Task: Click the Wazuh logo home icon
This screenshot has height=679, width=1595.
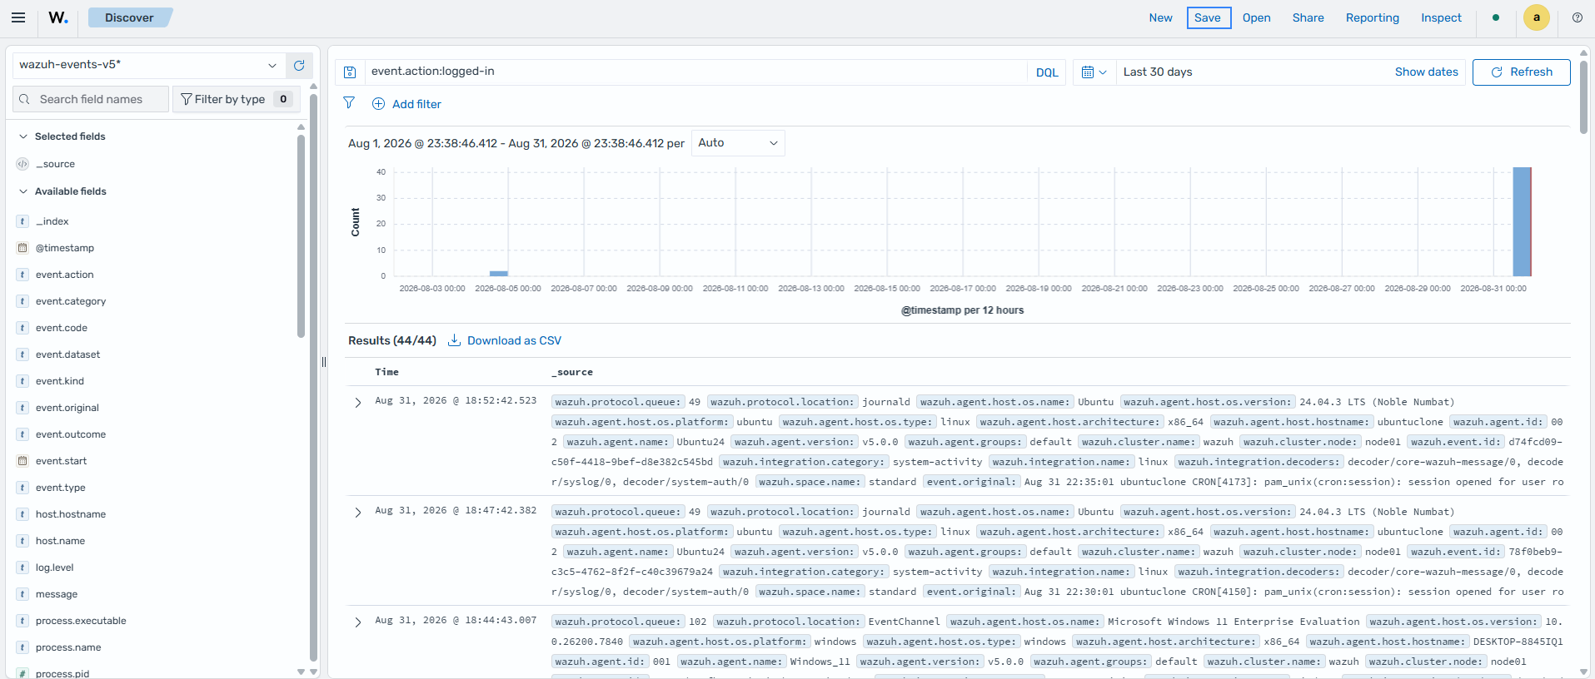Action: pyautogui.click(x=58, y=17)
